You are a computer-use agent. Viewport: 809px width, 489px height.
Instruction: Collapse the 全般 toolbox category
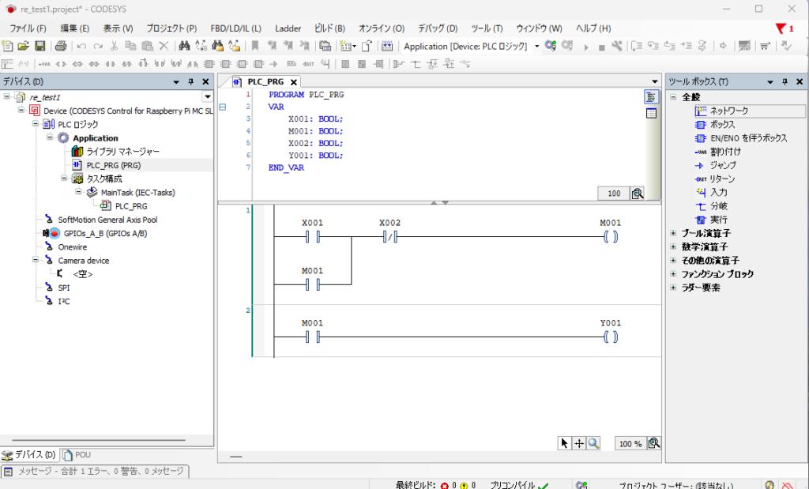(x=673, y=97)
